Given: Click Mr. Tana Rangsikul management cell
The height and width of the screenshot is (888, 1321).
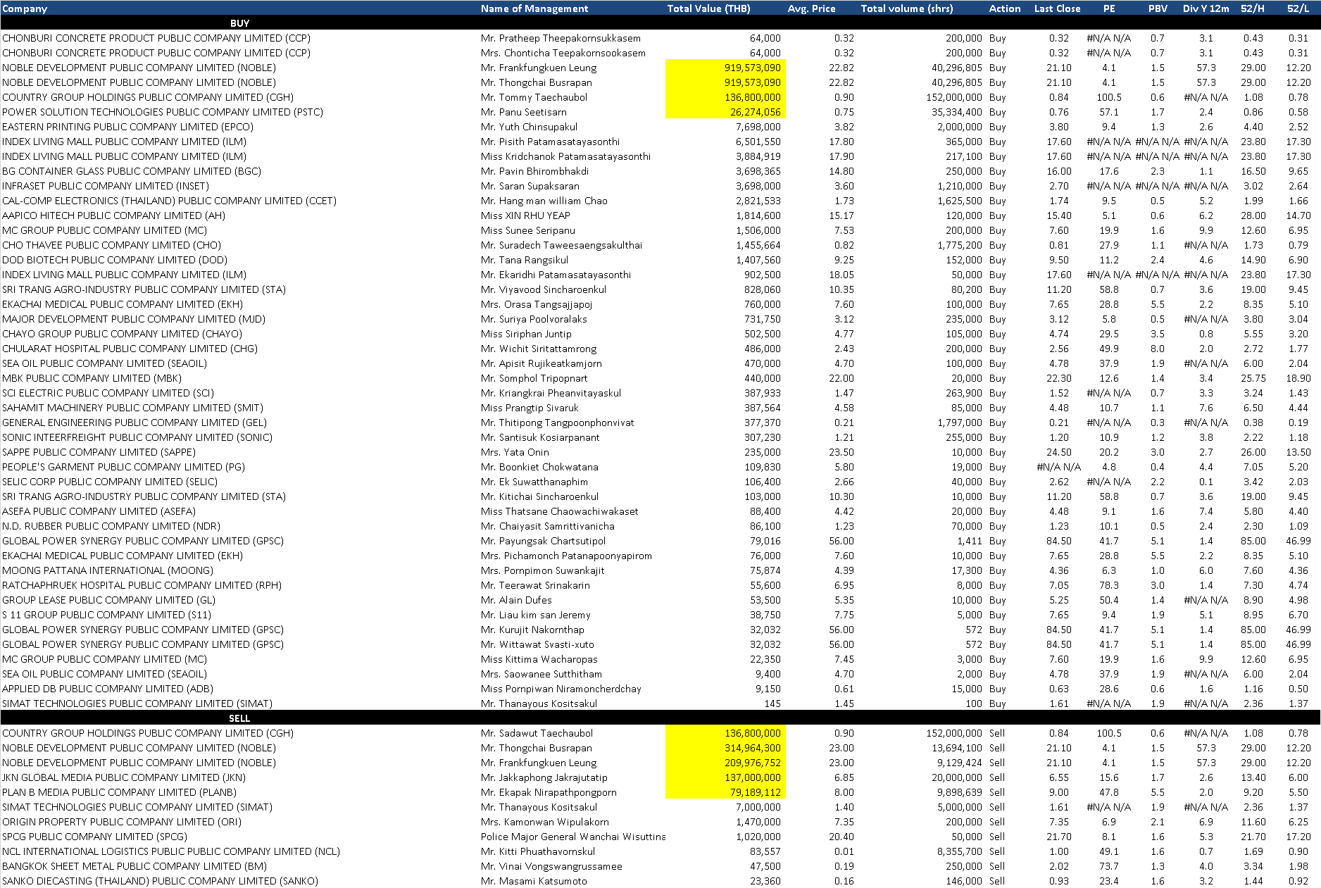Looking at the screenshot, I should (525, 260).
